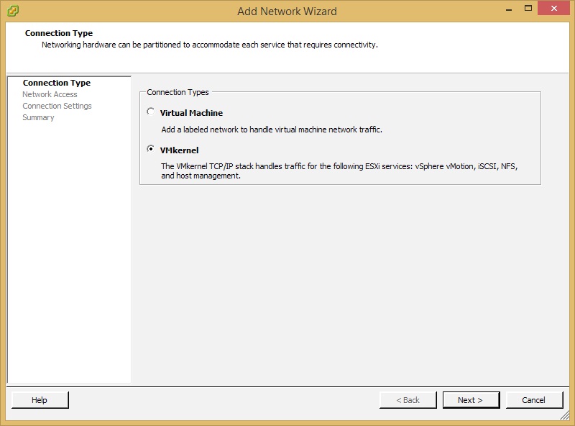Go to Connection Settings step in sidebar
The width and height of the screenshot is (575, 426).
(57, 106)
